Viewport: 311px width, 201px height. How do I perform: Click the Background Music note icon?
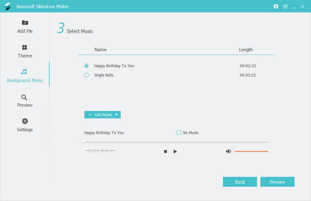click(x=24, y=72)
